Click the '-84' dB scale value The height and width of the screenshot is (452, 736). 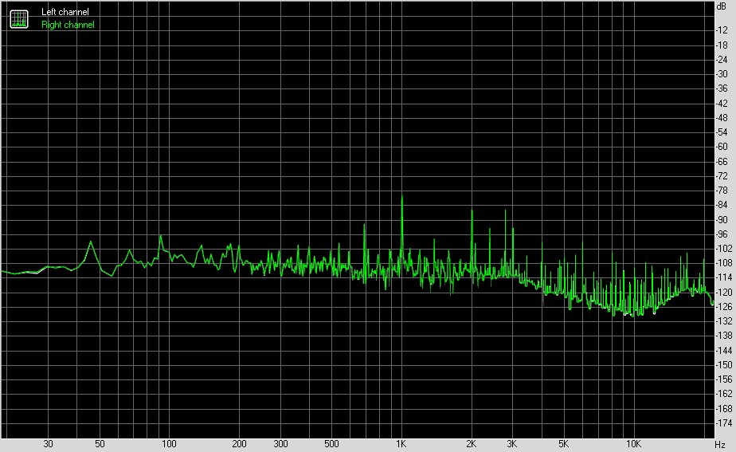[x=722, y=206]
